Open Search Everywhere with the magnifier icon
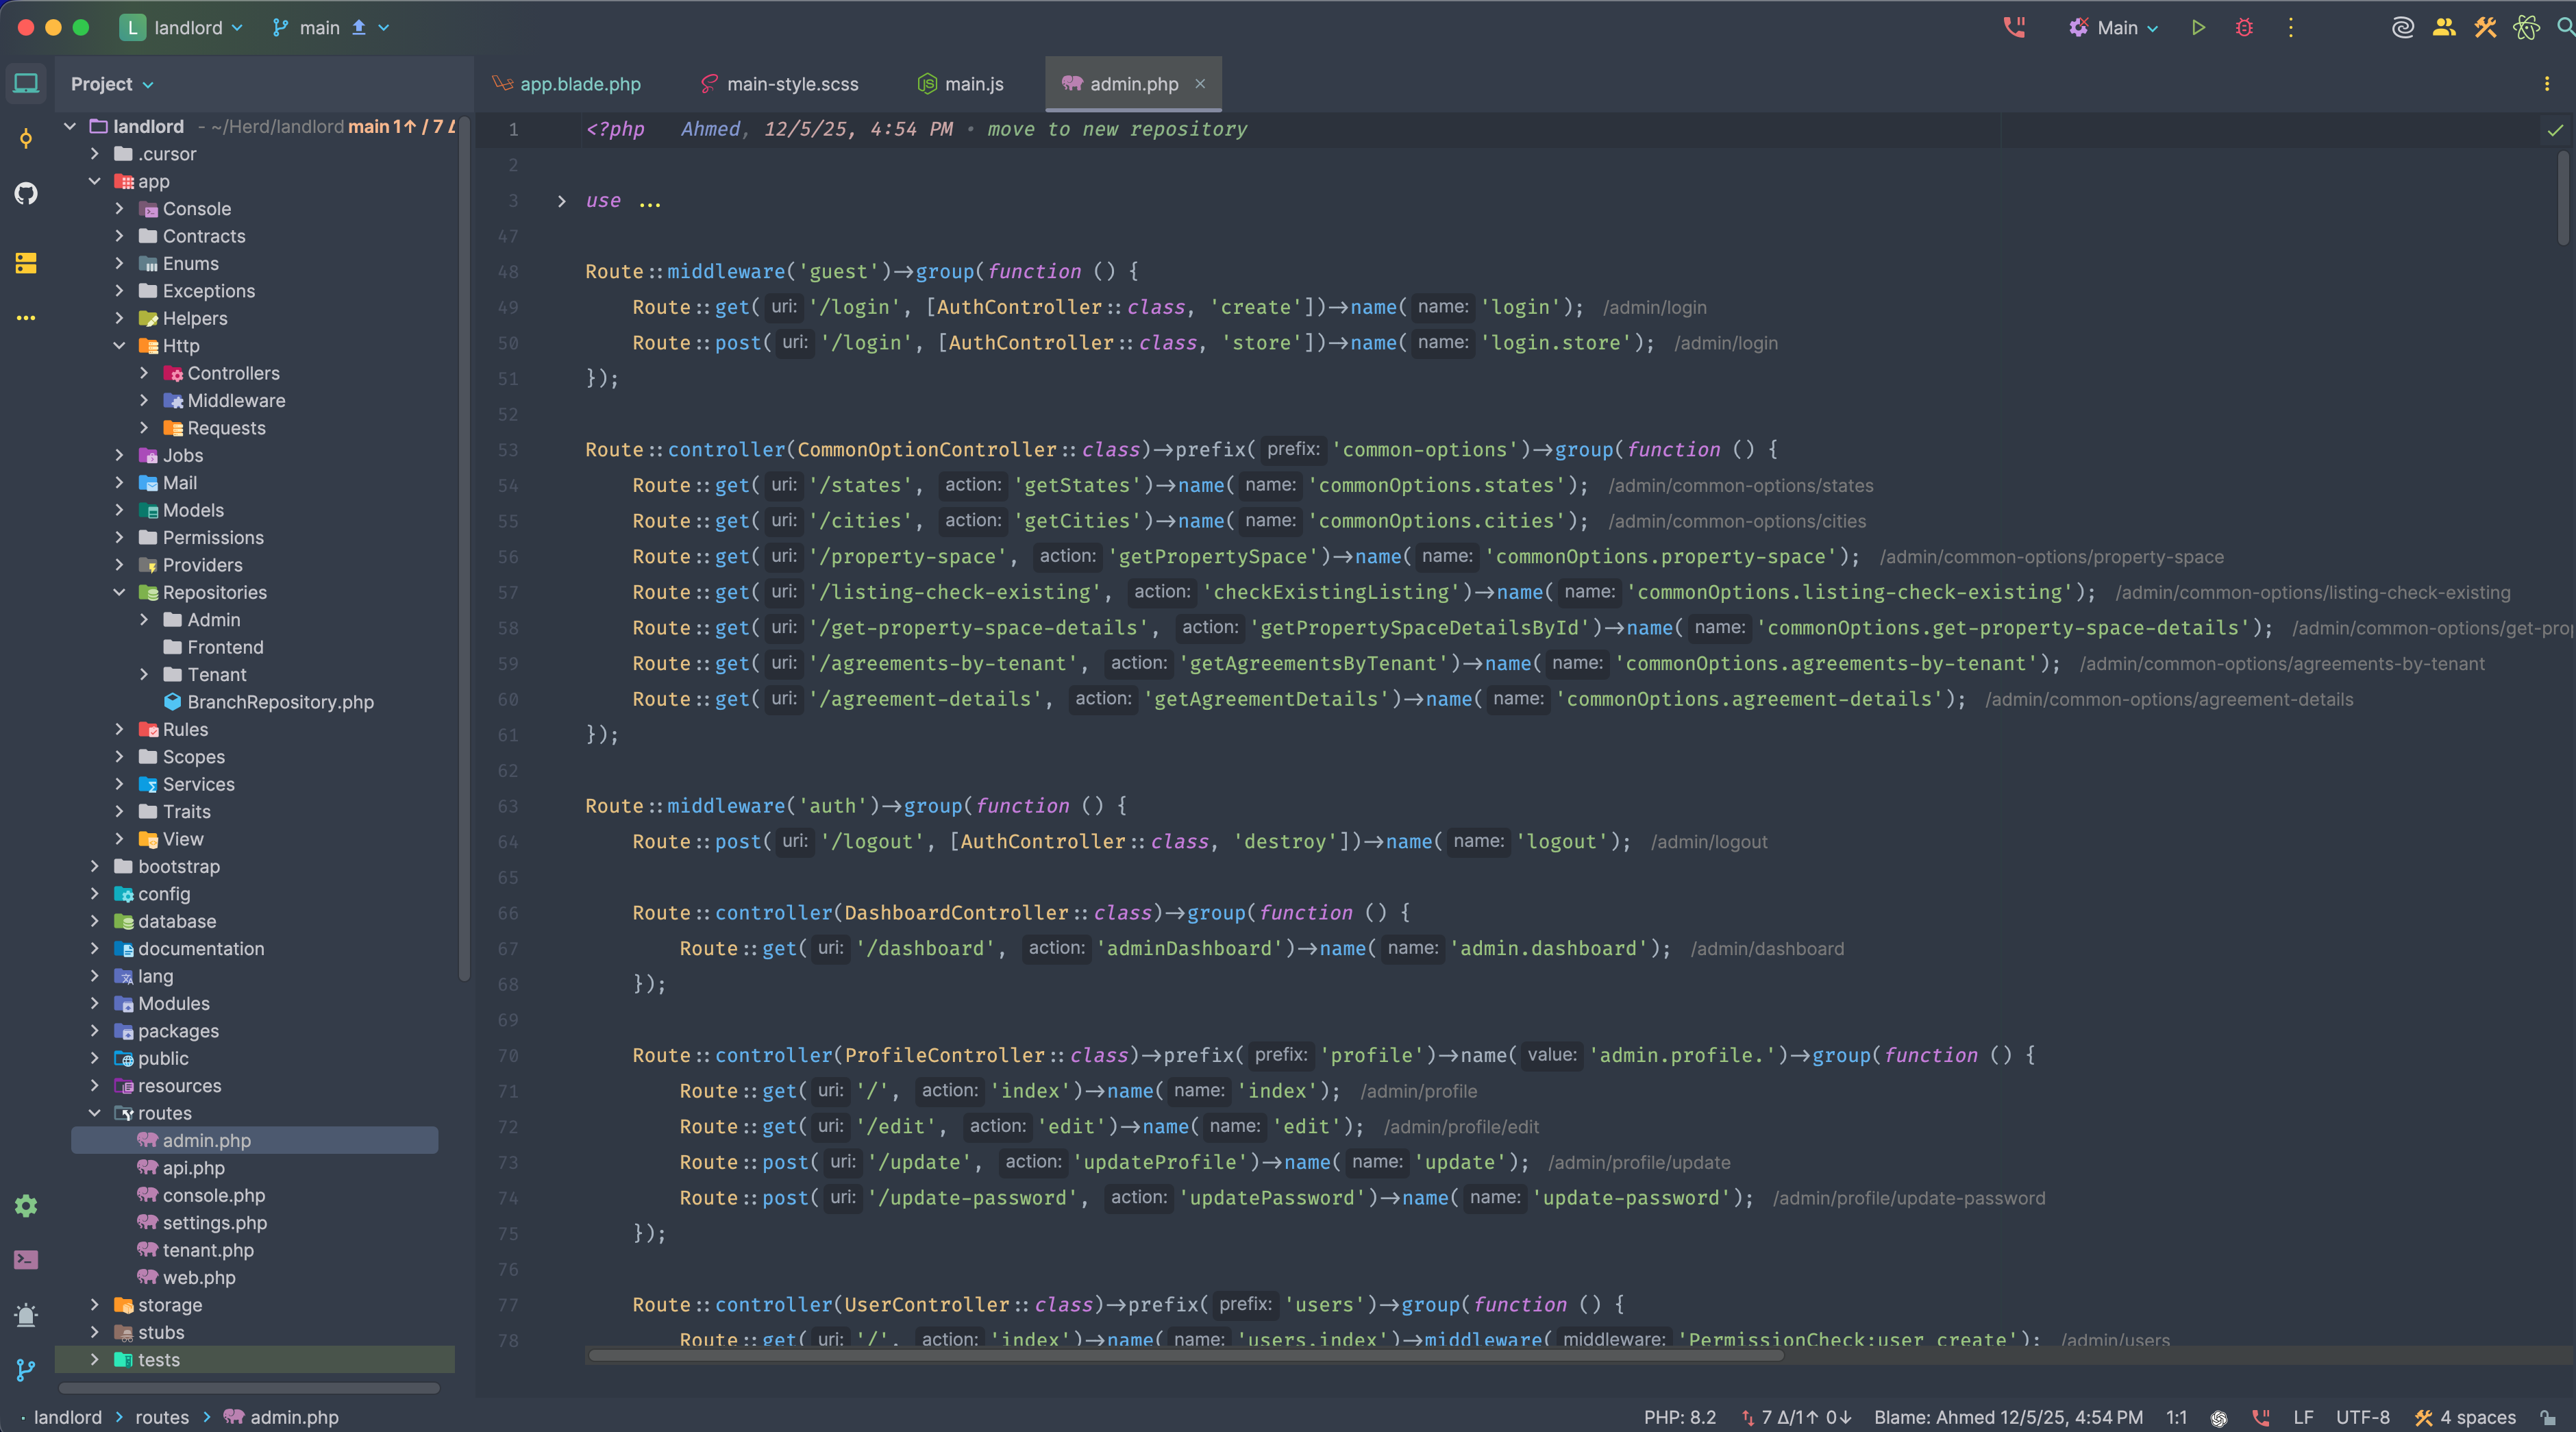Screen dimensions: 2576x1432 2564,27
